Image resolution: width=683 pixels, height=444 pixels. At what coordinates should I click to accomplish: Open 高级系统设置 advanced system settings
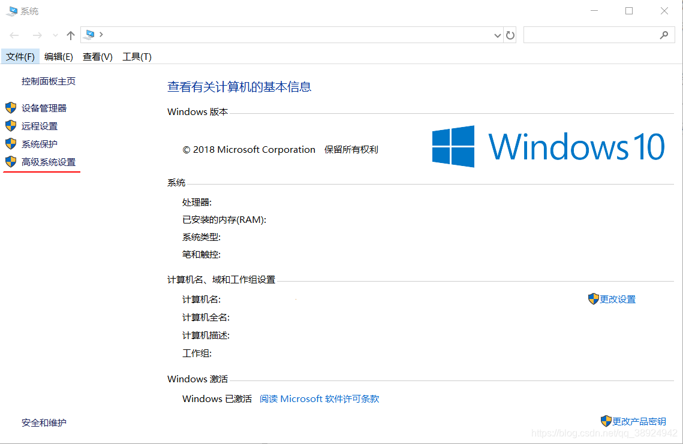coord(49,162)
